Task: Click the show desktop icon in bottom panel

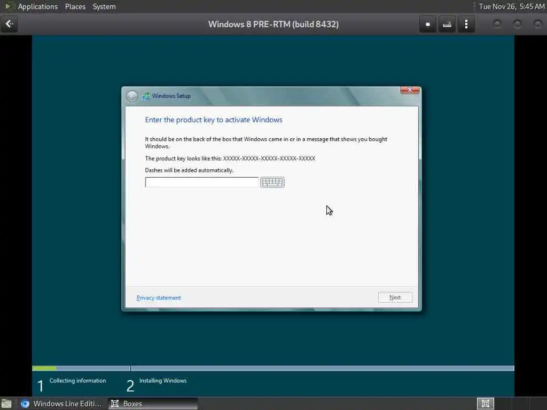Action: 6,404
